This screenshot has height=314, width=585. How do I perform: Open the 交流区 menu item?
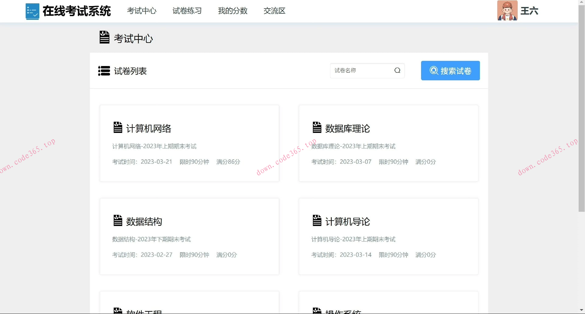click(x=274, y=11)
